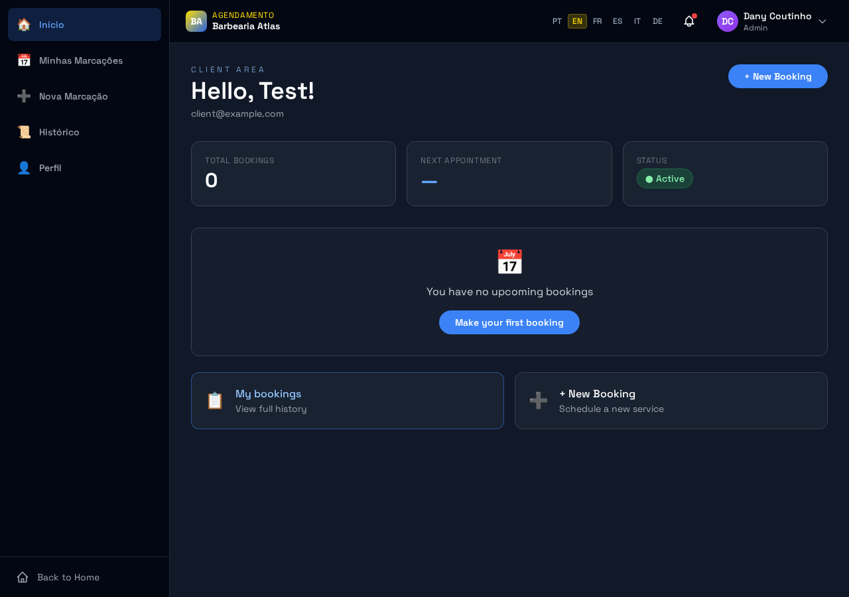Switch language to FR

coord(598,21)
